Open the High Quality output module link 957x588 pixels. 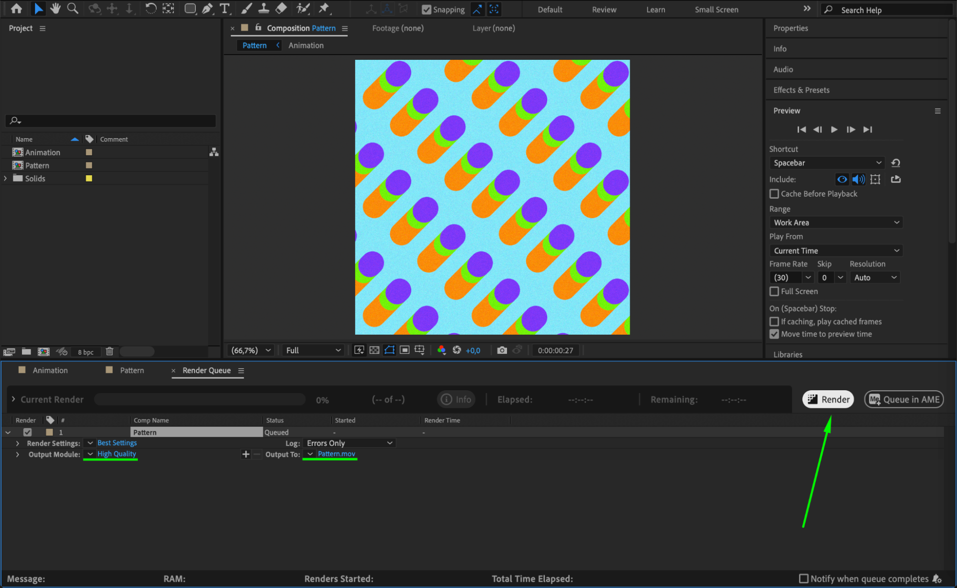point(117,454)
